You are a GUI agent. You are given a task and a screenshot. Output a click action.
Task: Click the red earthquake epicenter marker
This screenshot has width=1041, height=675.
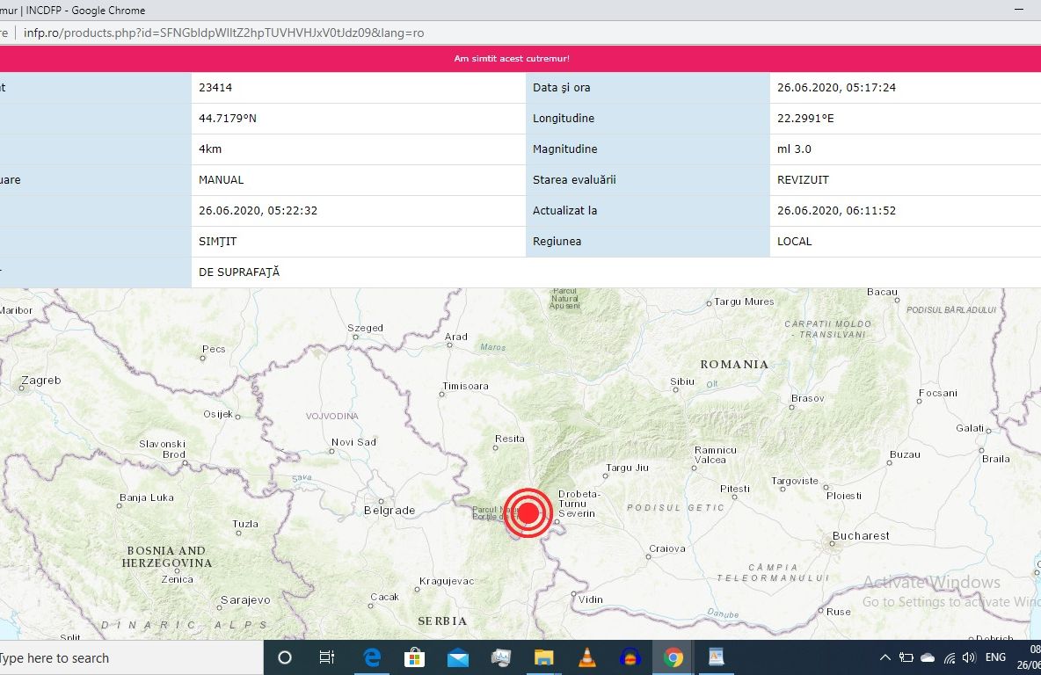click(x=528, y=512)
